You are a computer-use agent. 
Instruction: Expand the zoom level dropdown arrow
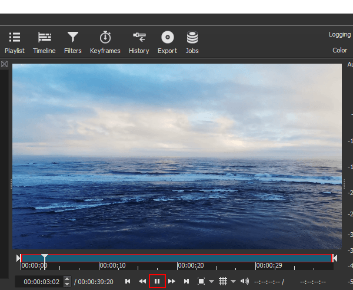[x=211, y=281]
